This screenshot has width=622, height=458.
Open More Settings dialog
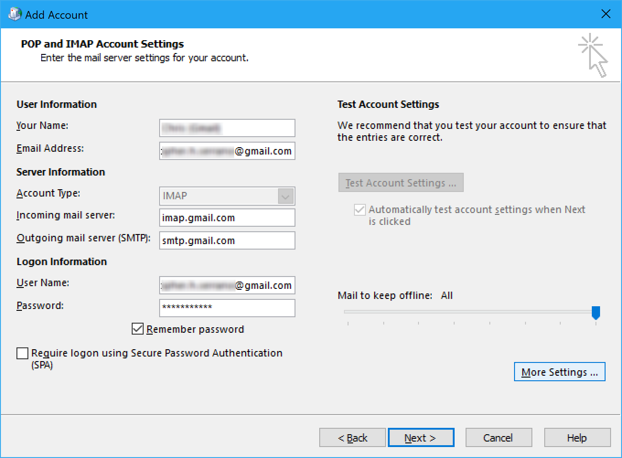tap(559, 372)
